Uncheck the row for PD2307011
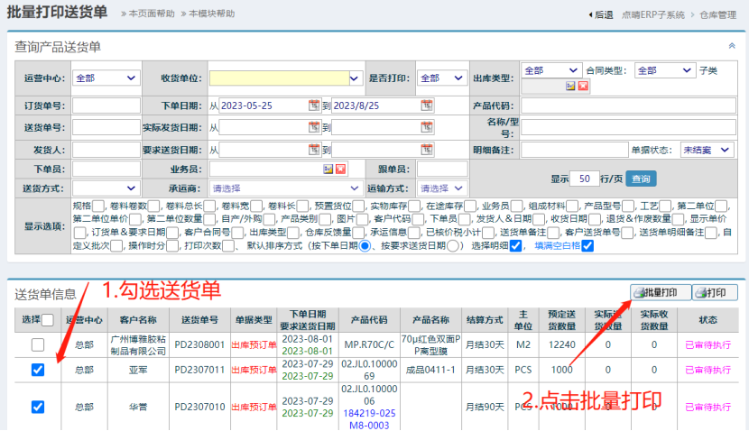The image size is (749, 431). click(x=37, y=369)
